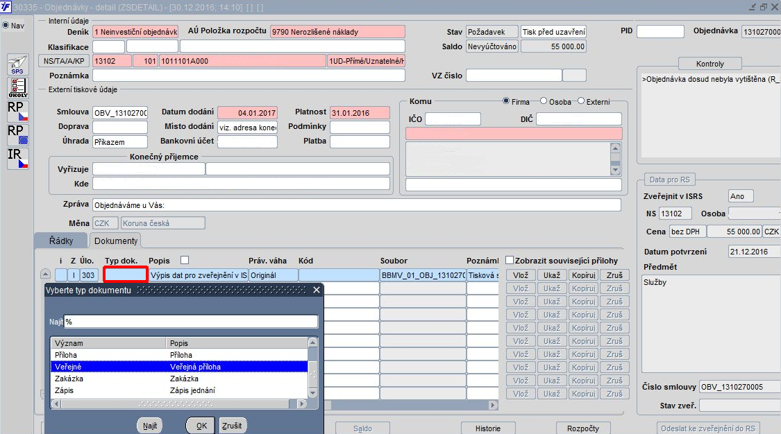Click the Najít button in dialog
The image size is (781, 434).
point(149,426)
